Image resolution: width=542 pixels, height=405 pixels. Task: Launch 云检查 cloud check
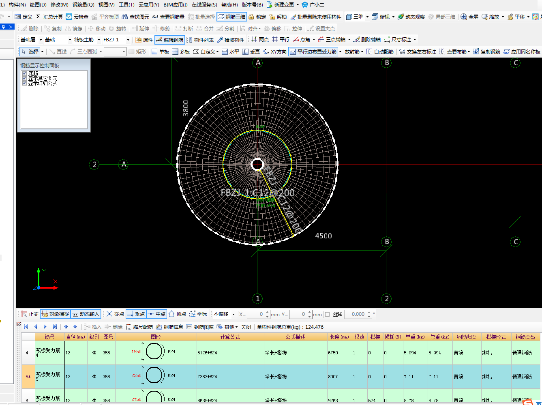(77, 17)
